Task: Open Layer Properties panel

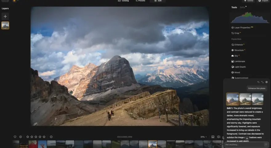Action: coord(242,27)
